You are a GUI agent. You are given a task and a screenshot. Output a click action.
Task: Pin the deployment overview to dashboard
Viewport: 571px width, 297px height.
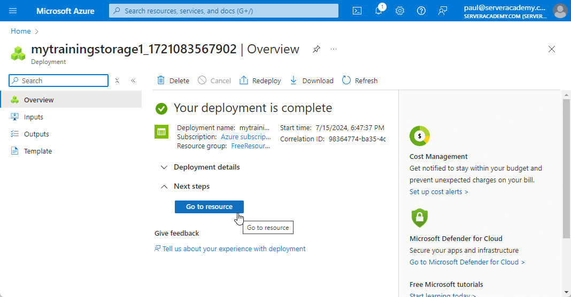pos(317,49)
